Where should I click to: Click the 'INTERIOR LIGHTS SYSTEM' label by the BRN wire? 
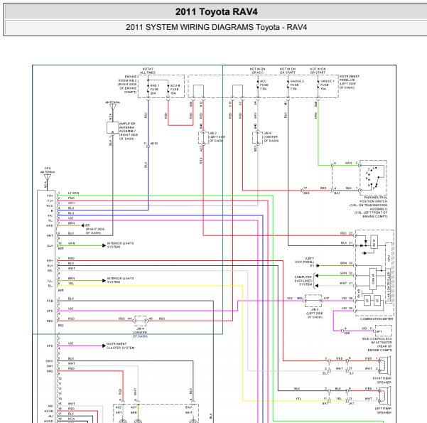[120, 280]
